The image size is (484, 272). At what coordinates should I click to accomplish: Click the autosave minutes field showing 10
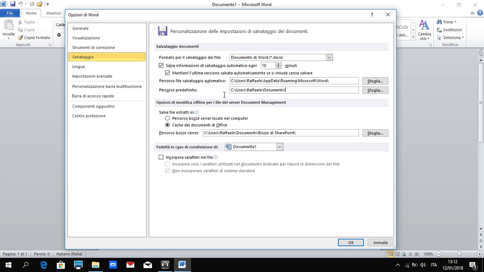tap(268, 66)
